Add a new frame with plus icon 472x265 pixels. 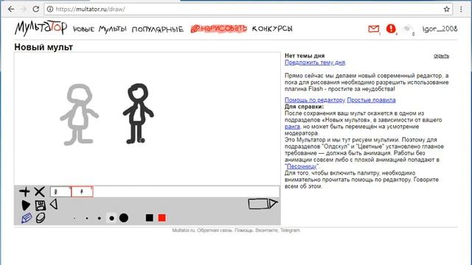[24, 191]
